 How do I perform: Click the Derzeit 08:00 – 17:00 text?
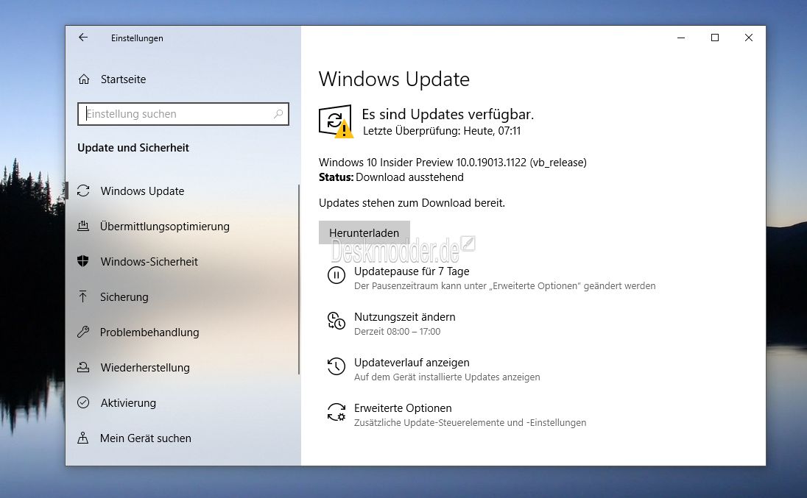pos(398,332)
